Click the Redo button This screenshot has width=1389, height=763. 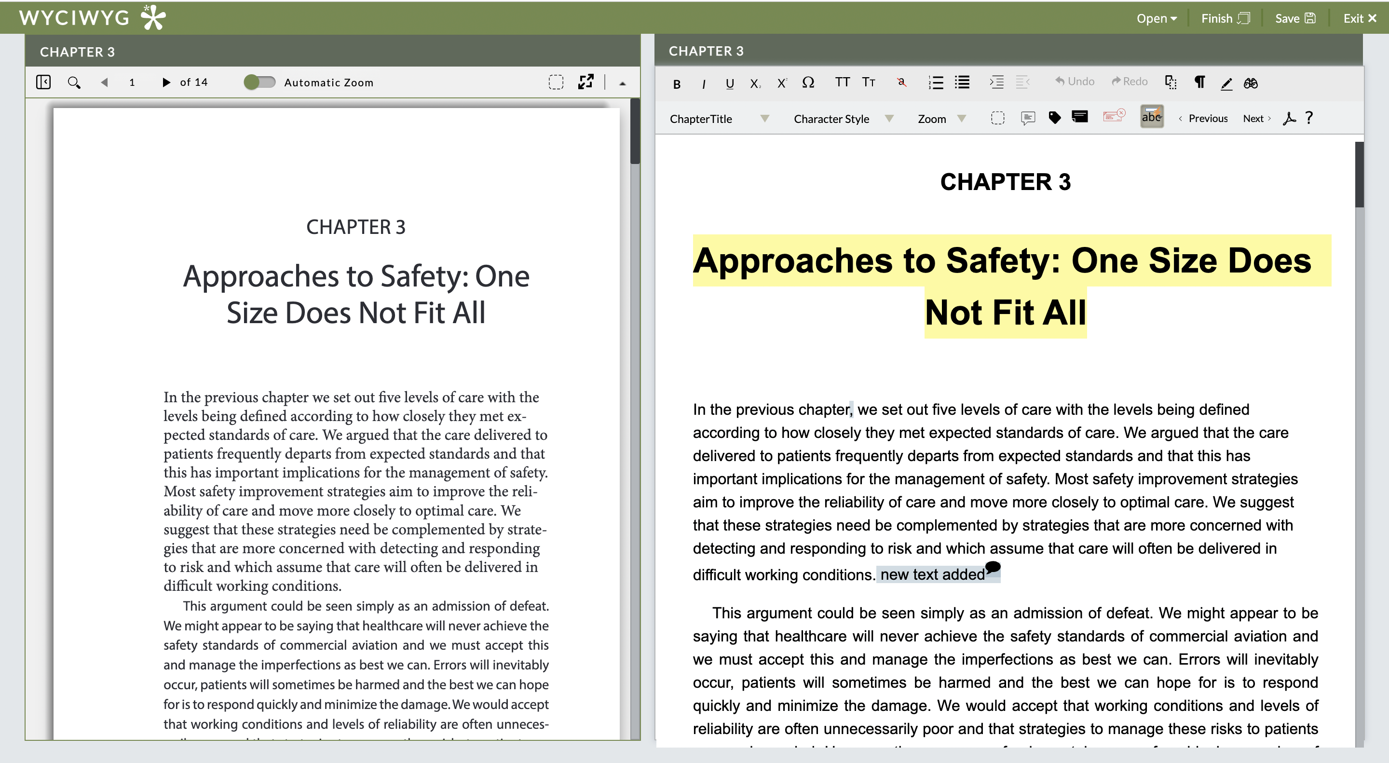click(x=1129, y=82)
